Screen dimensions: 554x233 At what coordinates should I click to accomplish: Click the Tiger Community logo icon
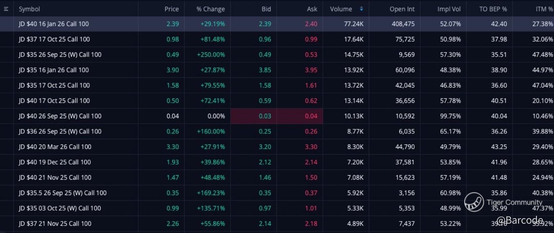click(x=474, y=202)
